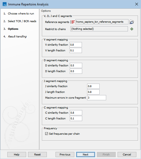
Task: Edit the C length fraction value
Action: pyautogui.click(x=76, y=119)
